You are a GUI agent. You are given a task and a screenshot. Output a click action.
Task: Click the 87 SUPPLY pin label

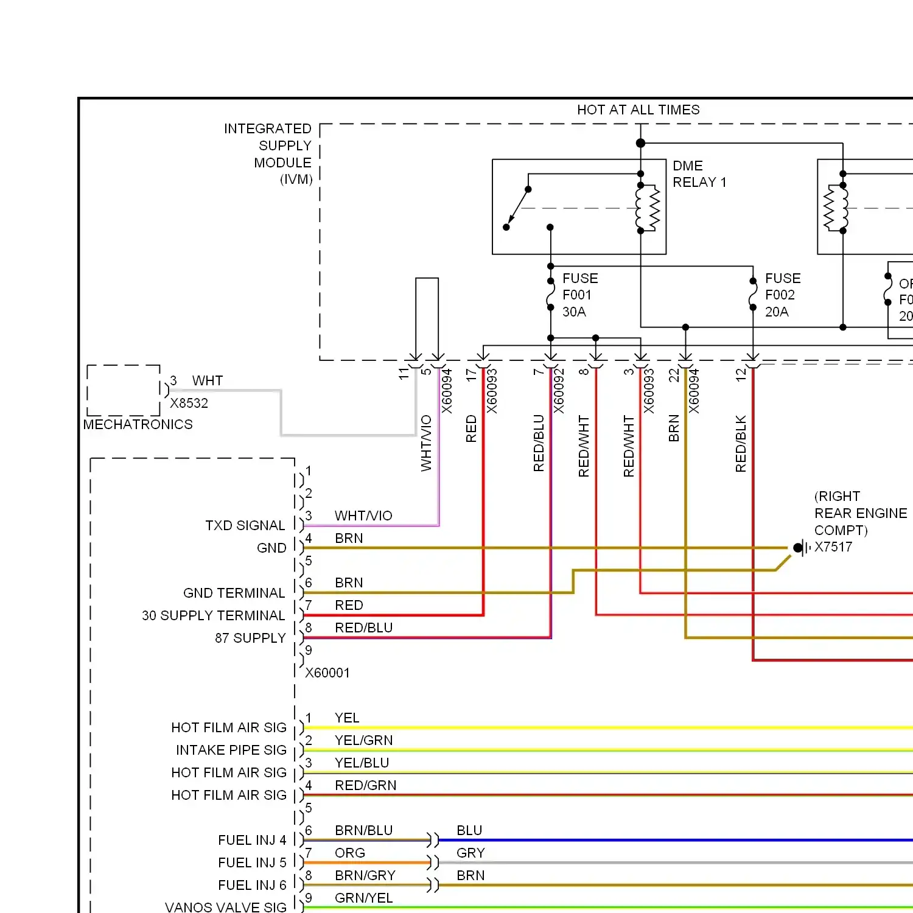tap(250, 638)
